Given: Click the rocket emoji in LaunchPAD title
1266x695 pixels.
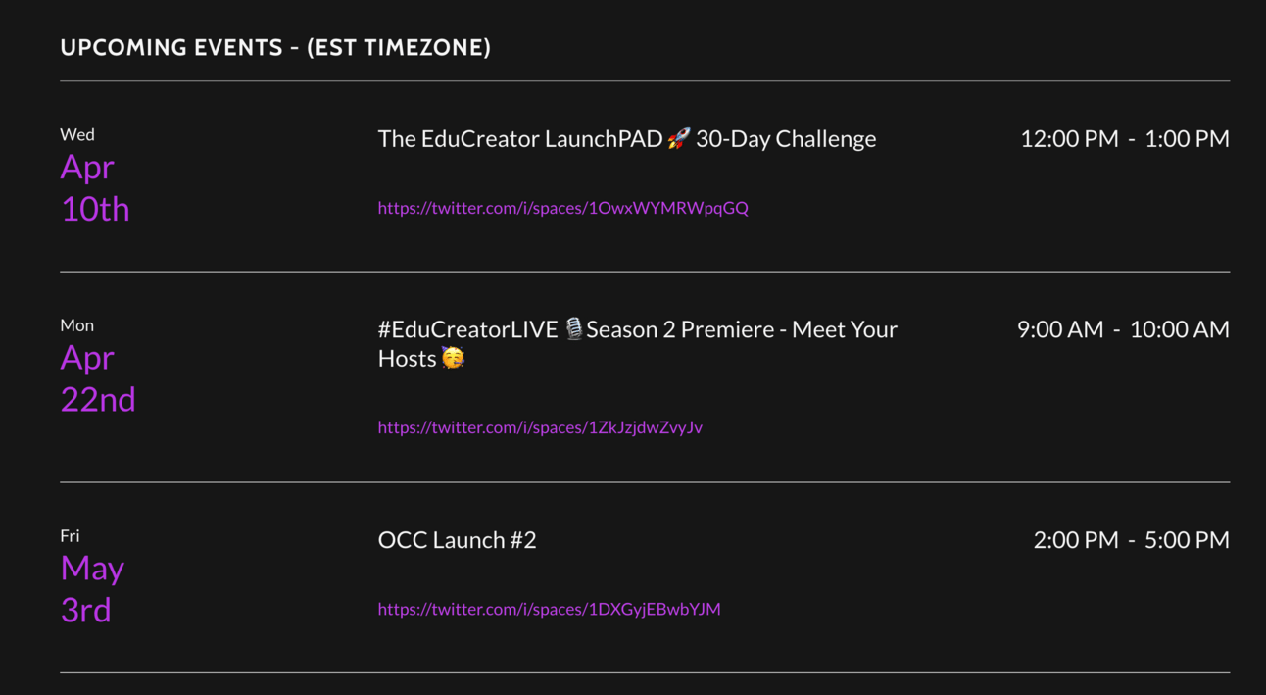Looking at the screenshot, I should pyautogui.click(x=679, y=138).
